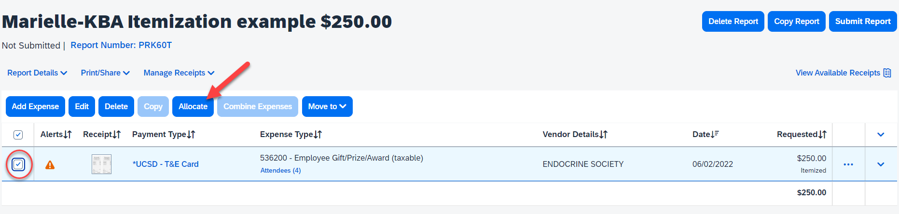Image resolution: width=899 pixels, height=214 pixels.
Task: Sort by Payment Type column arrows
Action: pos(191,135)
